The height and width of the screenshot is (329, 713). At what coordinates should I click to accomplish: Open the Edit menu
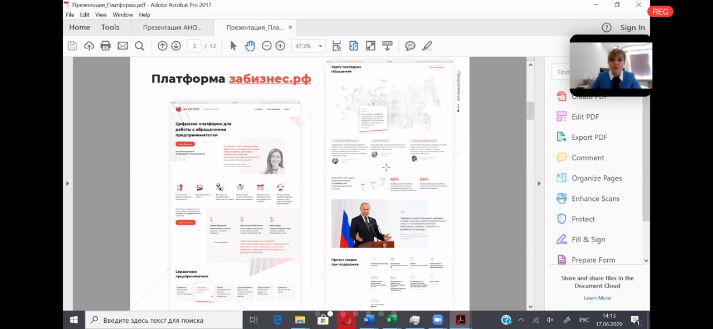coord(85,14)
